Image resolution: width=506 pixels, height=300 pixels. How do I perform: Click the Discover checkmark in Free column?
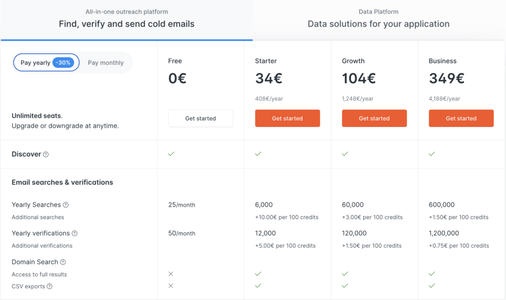[171, 154]
